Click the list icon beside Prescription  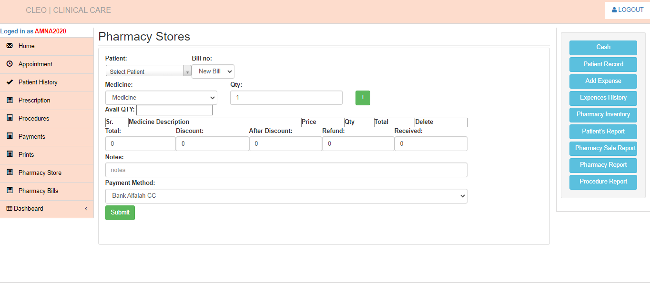[10, 100]
